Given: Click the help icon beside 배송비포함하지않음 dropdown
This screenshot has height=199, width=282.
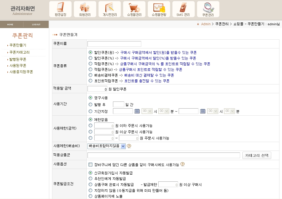Looking at the screenshot, I should [x=129, y=146].
